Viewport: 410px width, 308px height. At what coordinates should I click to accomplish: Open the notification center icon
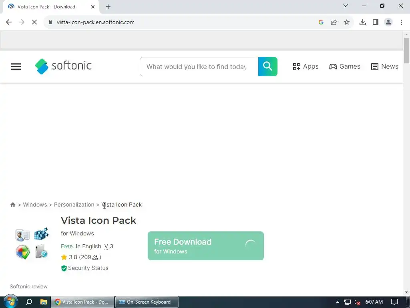[394, 302]
